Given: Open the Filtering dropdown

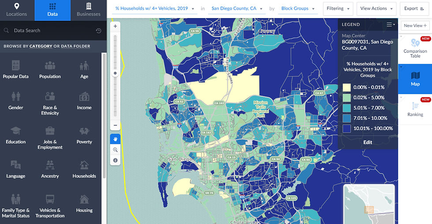Looking at the screenshot, I should [x=338, y=8].
